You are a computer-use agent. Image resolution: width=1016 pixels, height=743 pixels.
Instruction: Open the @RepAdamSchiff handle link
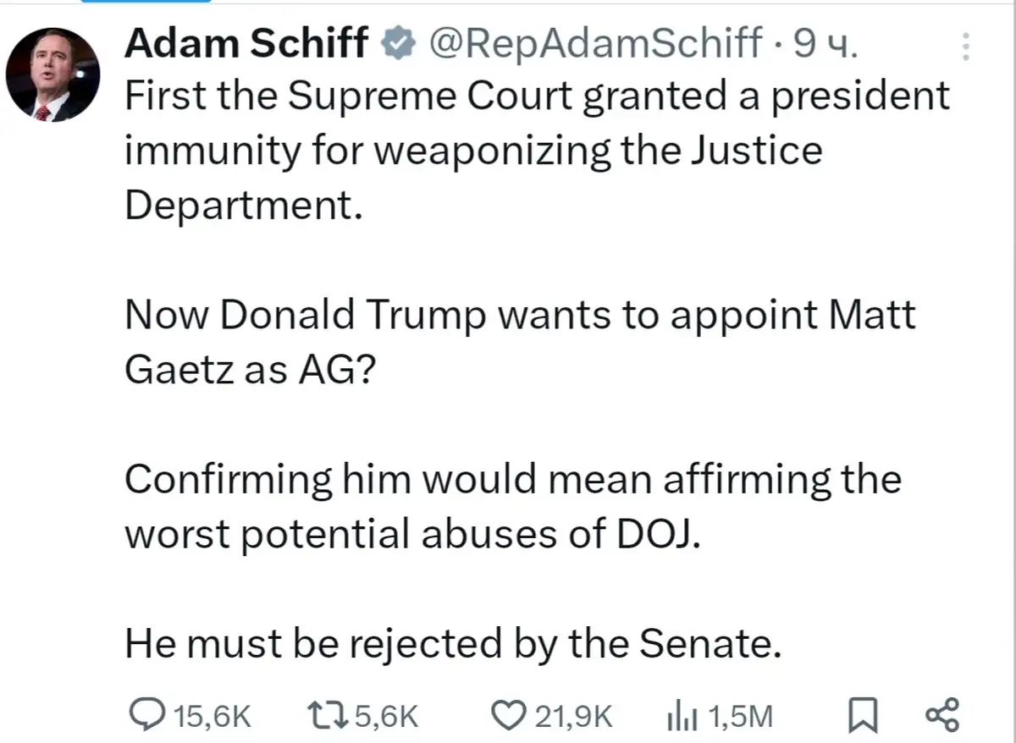(595, 43)
